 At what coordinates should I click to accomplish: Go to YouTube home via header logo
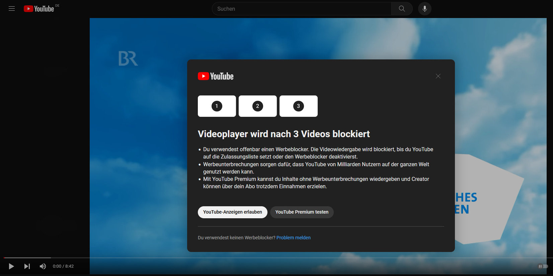pos(39,9)
